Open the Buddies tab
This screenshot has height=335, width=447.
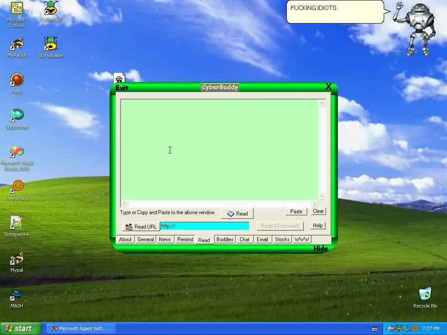[225, 239]
